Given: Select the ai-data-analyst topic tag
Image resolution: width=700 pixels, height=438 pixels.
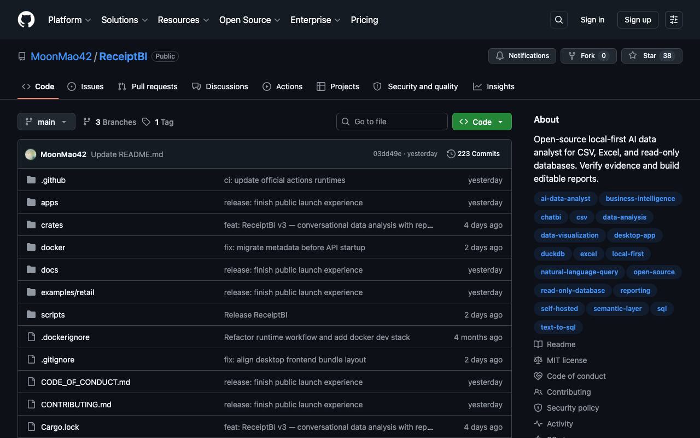Looking at the screenshot, I should coord(565,199).
